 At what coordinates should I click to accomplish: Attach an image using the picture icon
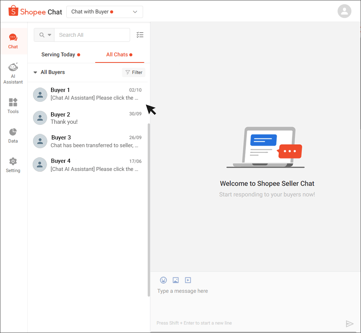point(175,280)
